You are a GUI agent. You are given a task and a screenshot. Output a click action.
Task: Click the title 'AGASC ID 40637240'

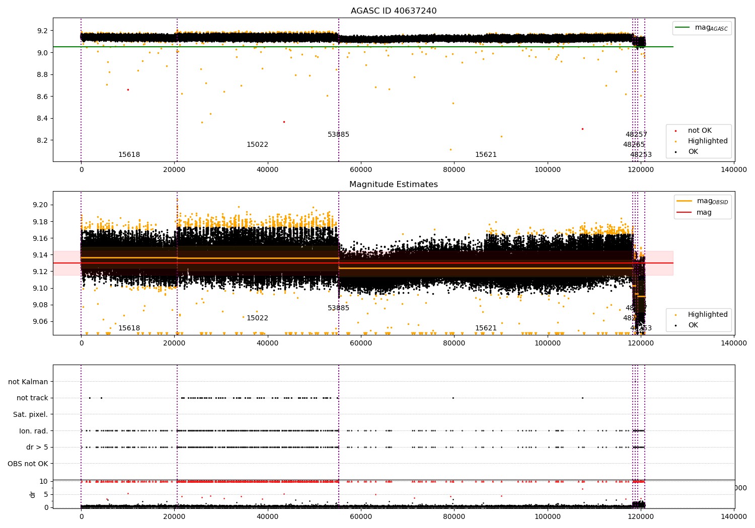pyautogui.click(x=394, y=11)
